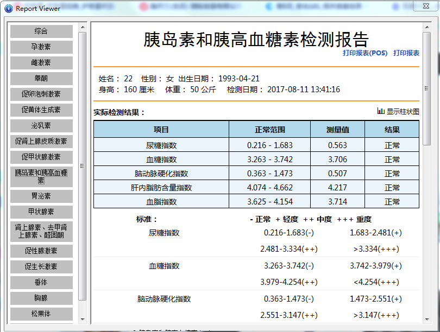
Task: Open the 雌激素 report
Action: point(41,62)
